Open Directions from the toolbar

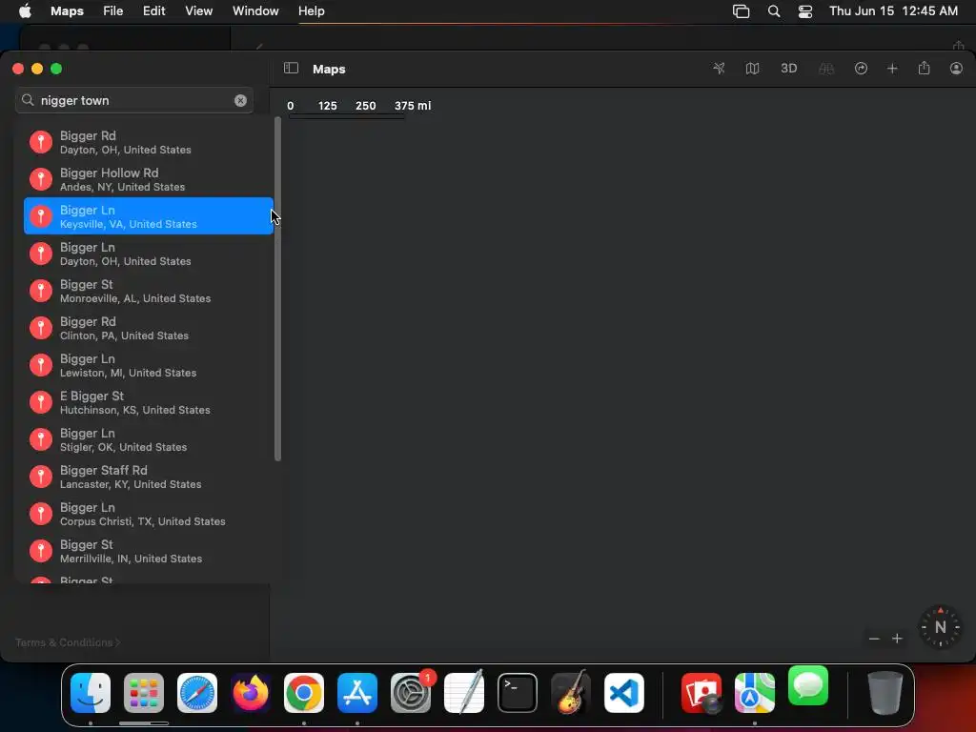point(861,69)
